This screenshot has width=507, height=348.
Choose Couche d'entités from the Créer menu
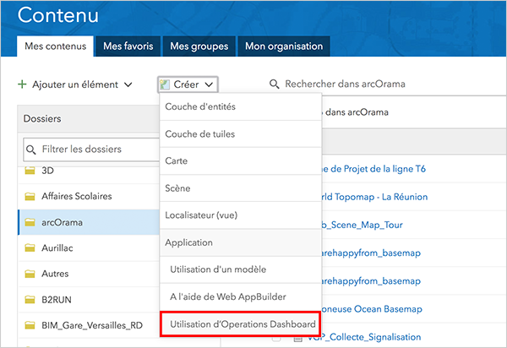(x=200, y=106)
